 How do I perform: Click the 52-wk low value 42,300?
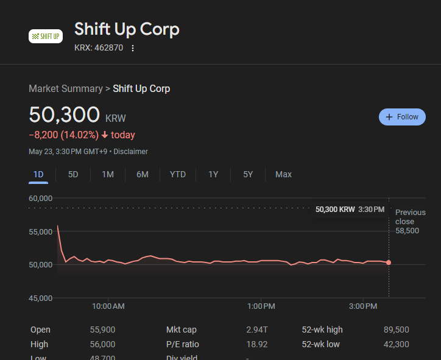tap(397, 344)
